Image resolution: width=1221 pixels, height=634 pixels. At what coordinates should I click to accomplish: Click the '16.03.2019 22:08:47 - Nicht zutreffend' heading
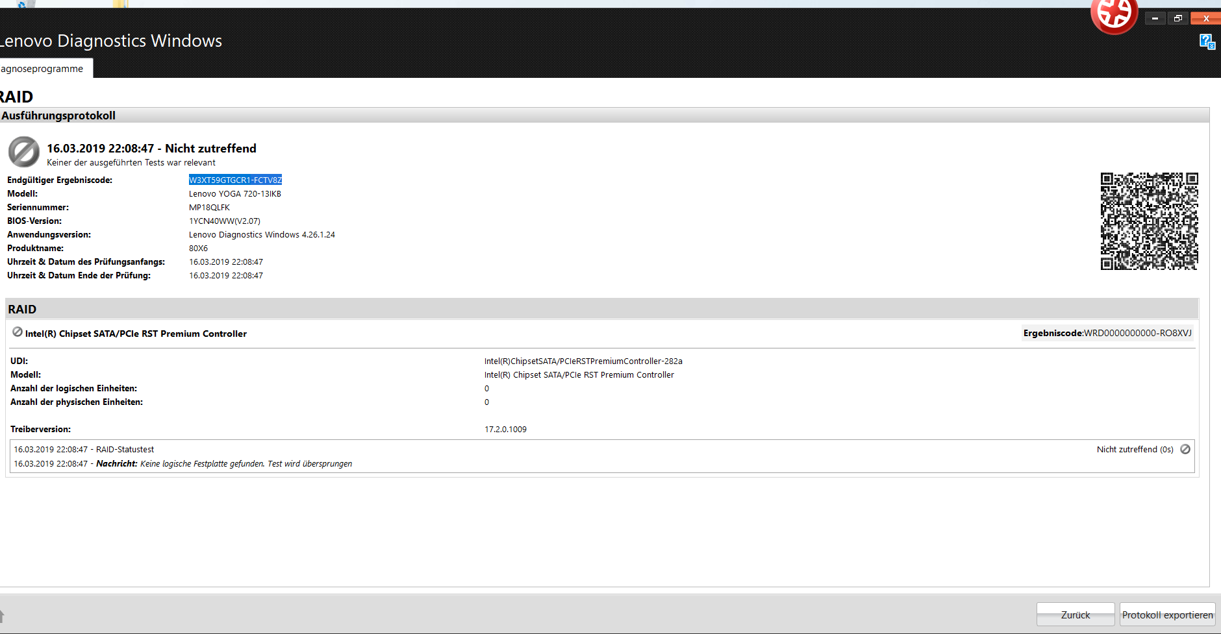tap(151, 148)
